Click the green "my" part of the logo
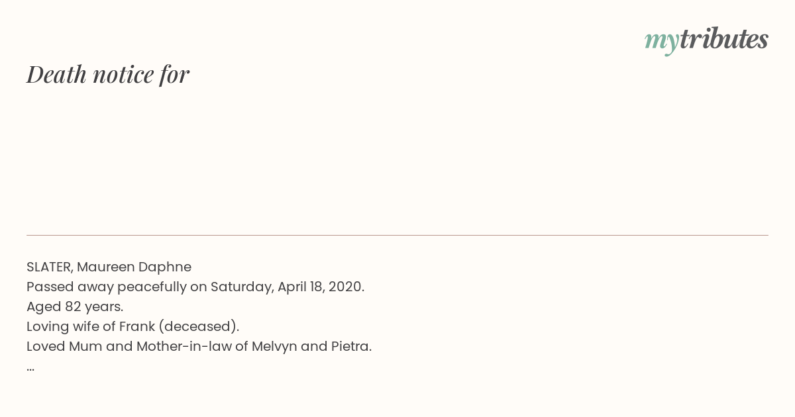This screenshot has width=795, height=417. point(661,42)
